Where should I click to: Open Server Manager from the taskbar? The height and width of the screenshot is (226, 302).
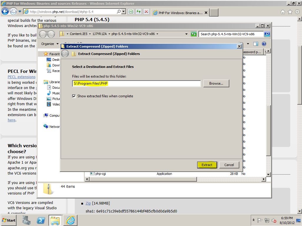[x=26, y=220]
